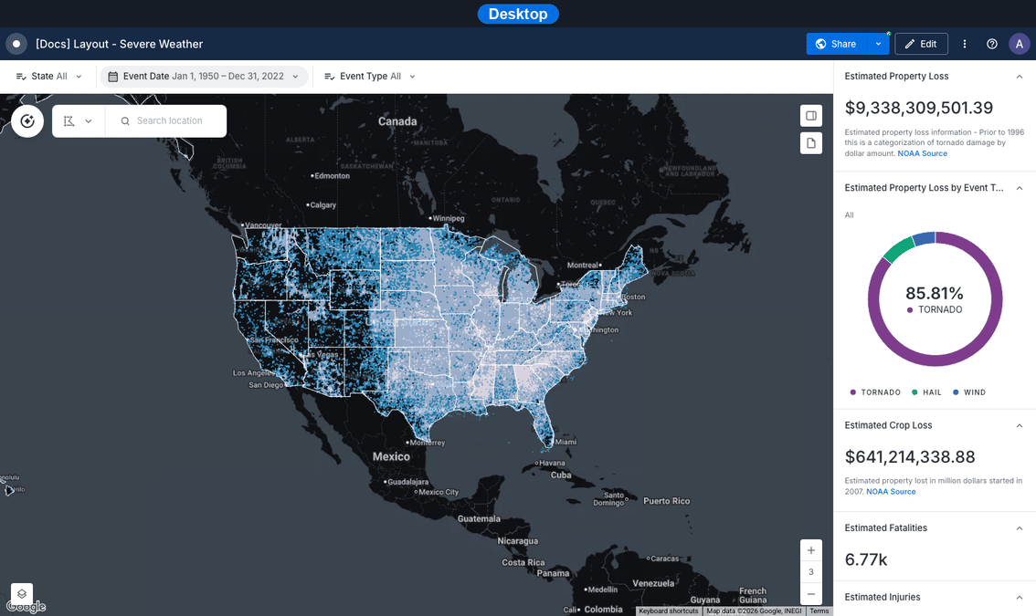Open the three-dot more options menu
This screenshot has width=1036, height=616.
coord(965,44)
